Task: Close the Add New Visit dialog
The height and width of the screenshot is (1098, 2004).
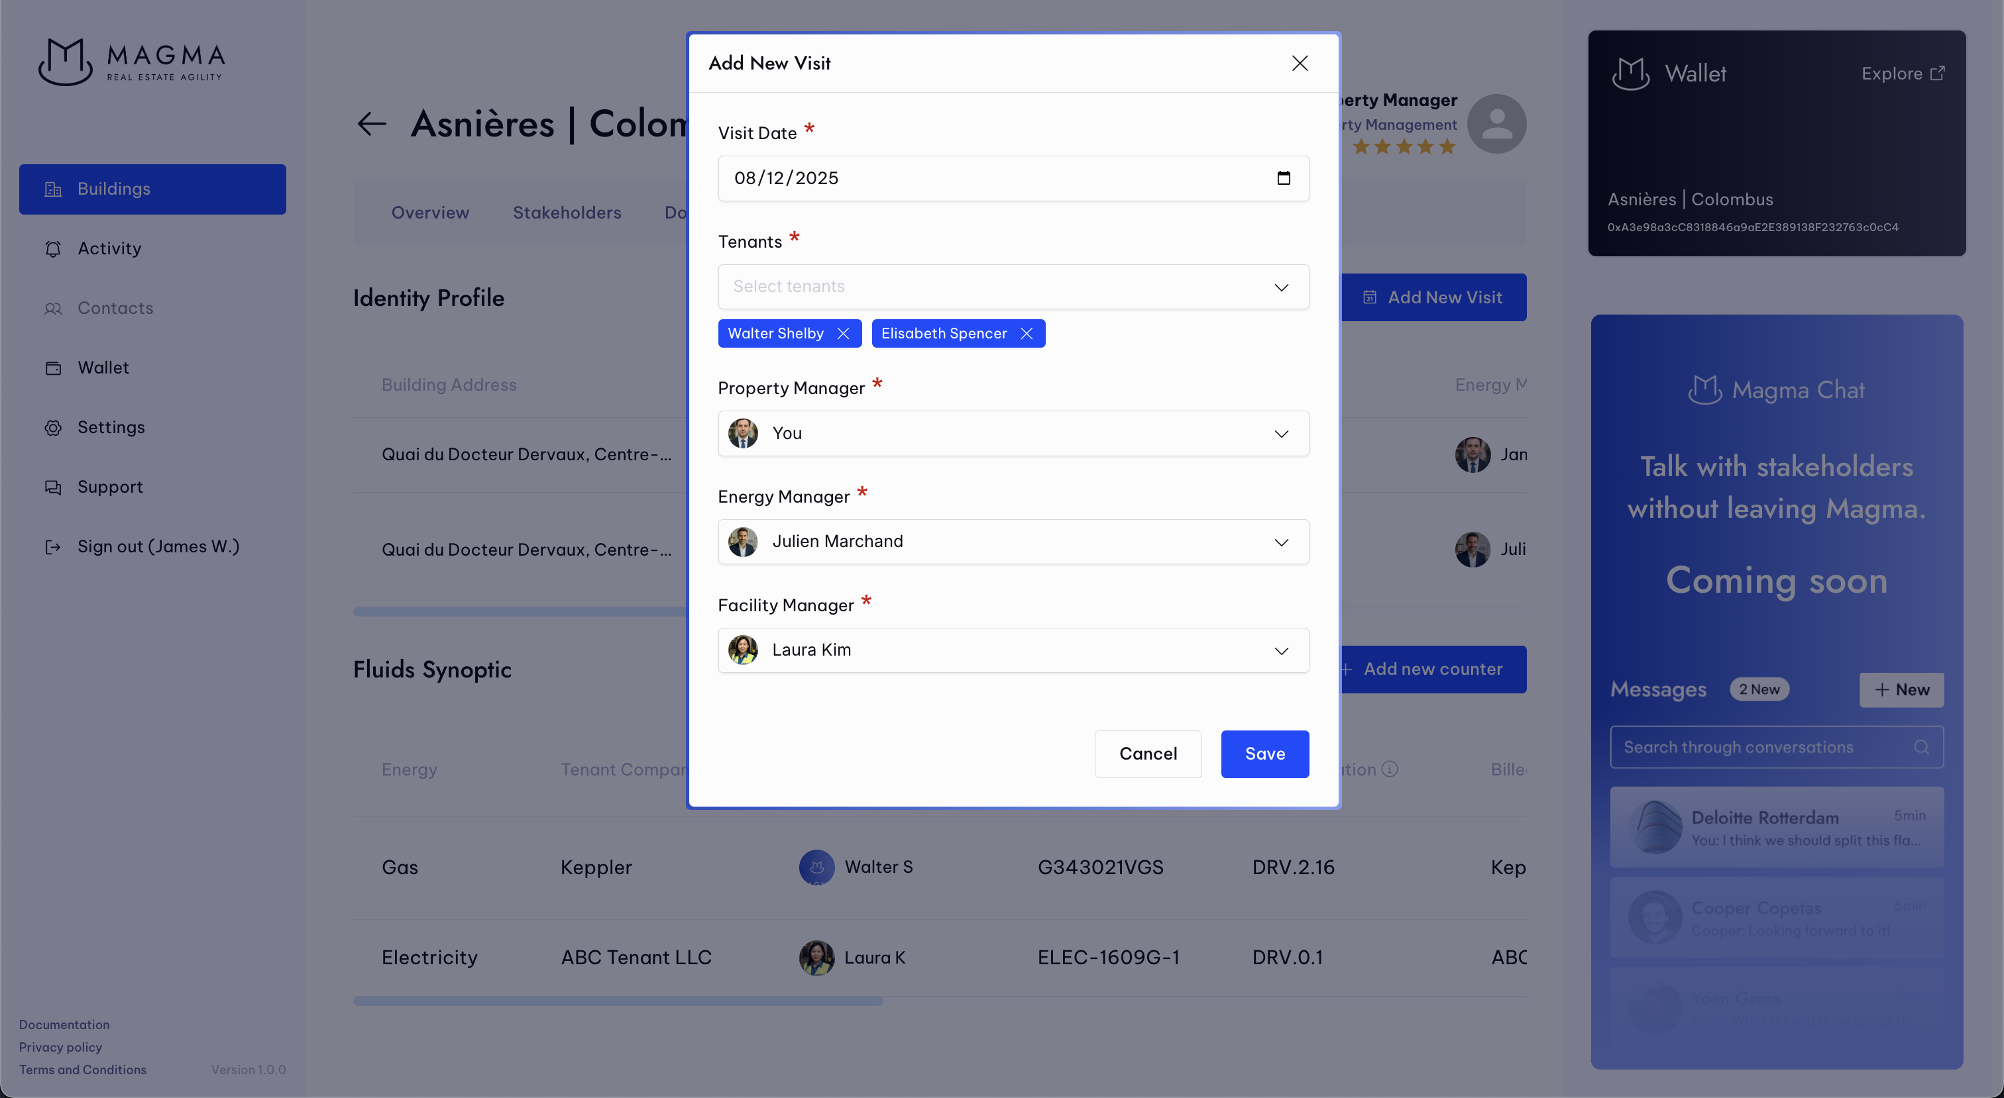Action: click(1299, 63)
